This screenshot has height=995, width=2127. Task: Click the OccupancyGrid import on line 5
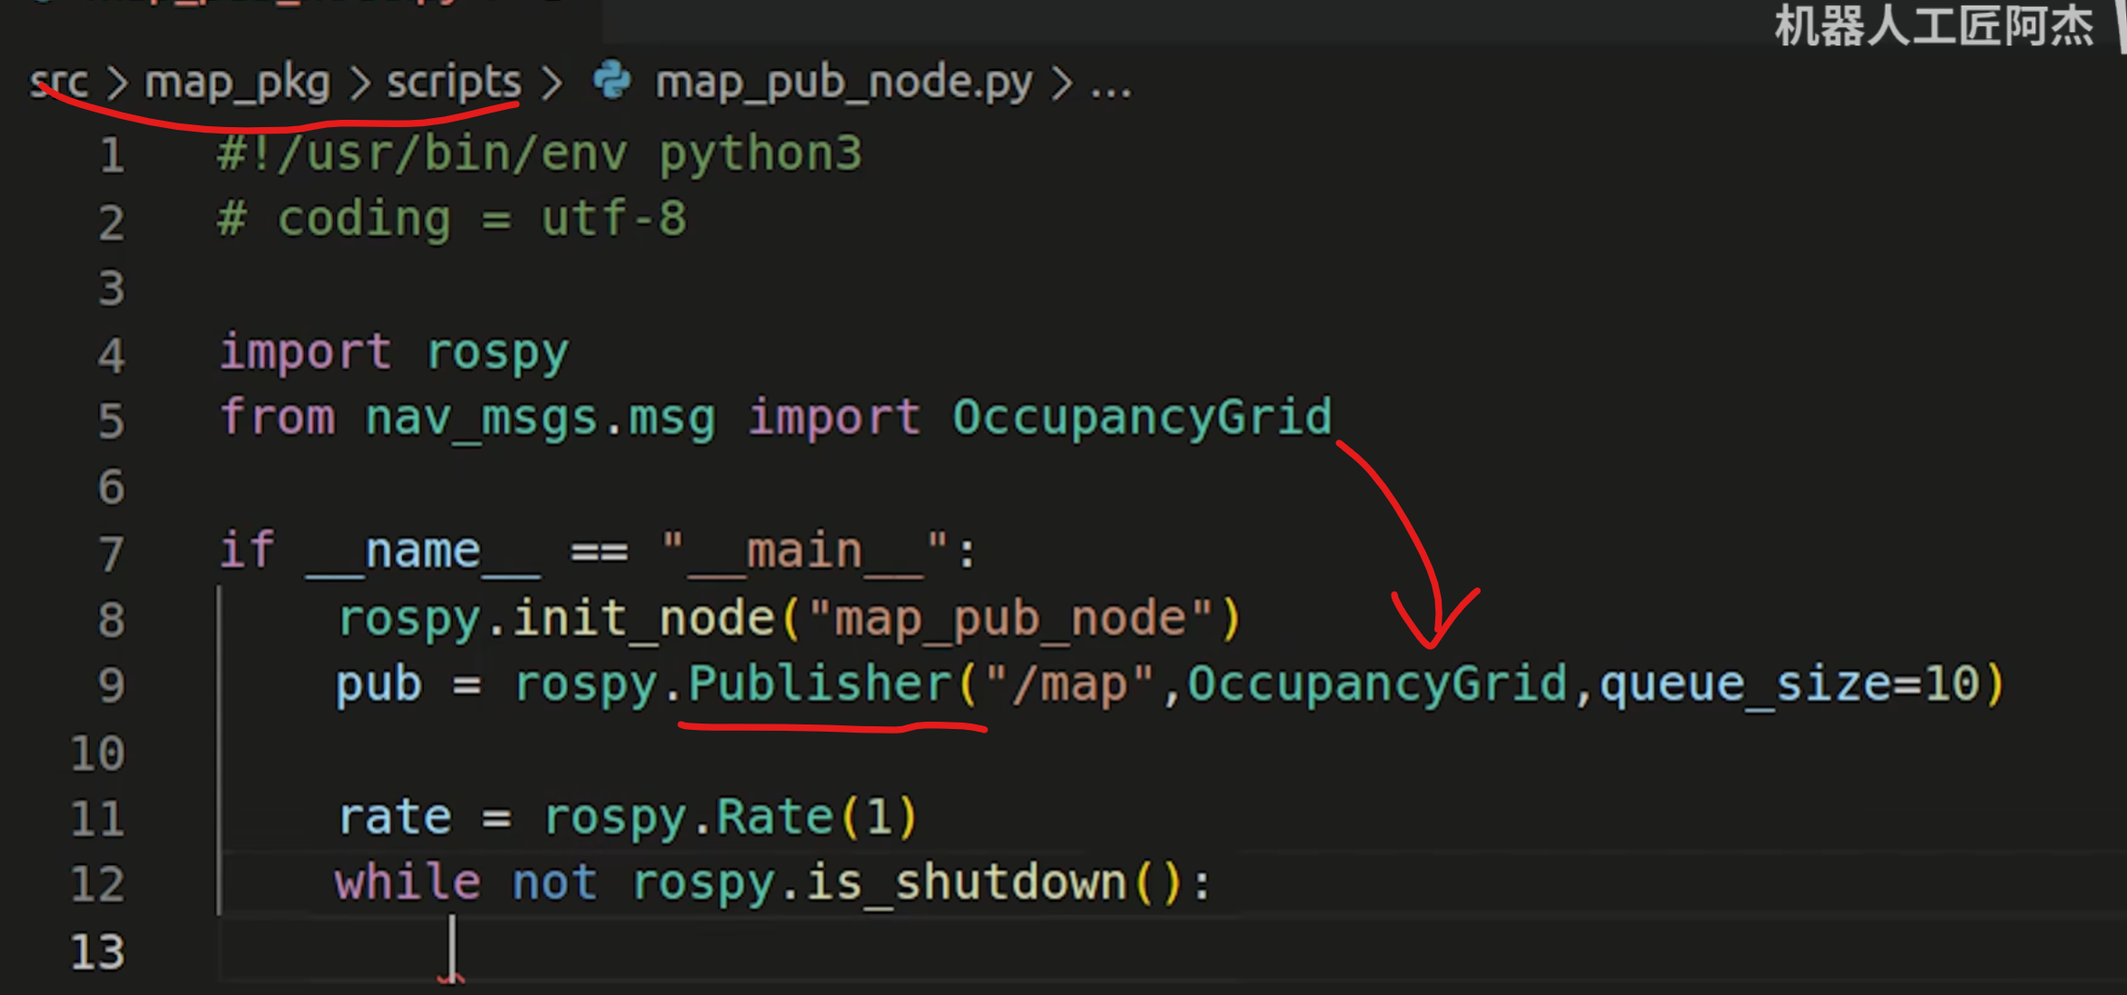click(1141, 418)
